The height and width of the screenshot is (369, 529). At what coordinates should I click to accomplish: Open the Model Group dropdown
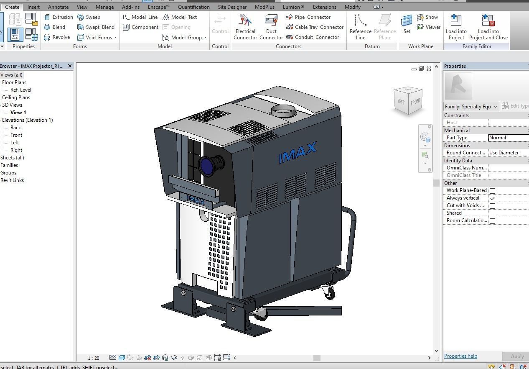pos(184,37)
